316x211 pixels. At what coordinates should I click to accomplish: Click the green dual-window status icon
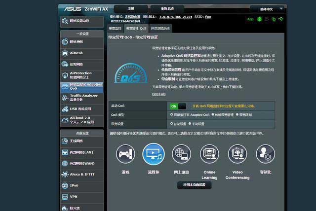(x=274, y=19)
